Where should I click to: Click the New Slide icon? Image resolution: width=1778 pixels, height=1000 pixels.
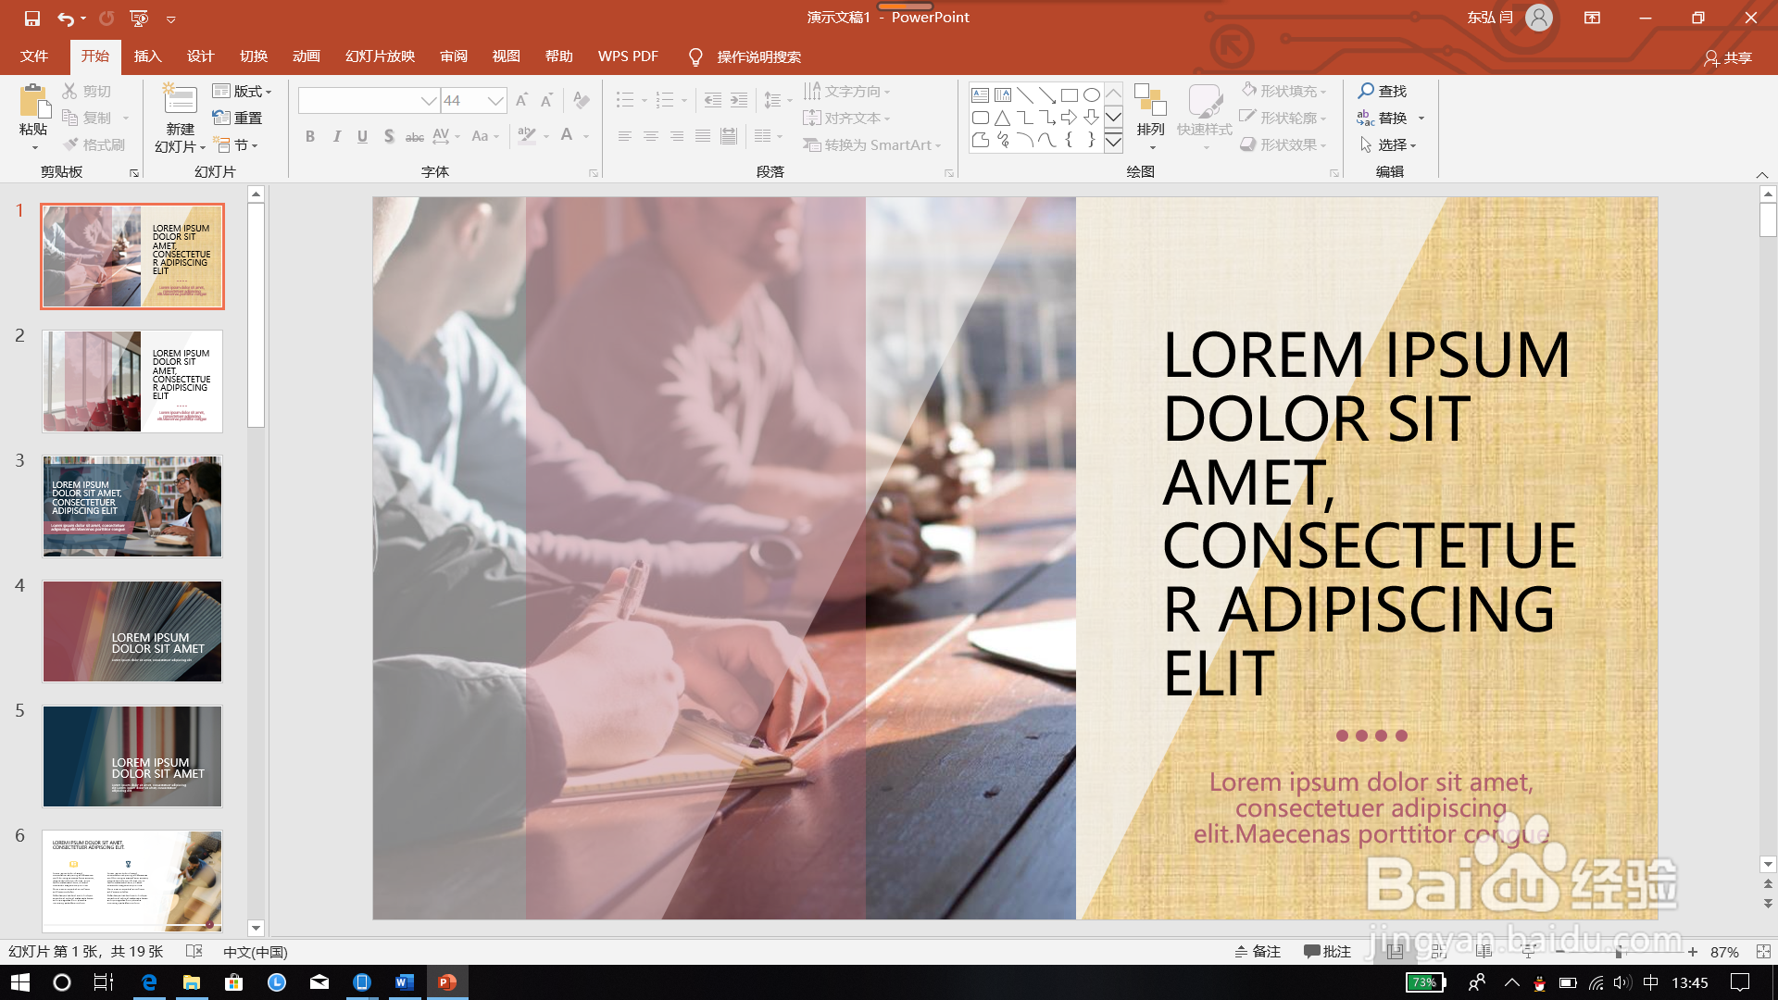pos(180,100)
